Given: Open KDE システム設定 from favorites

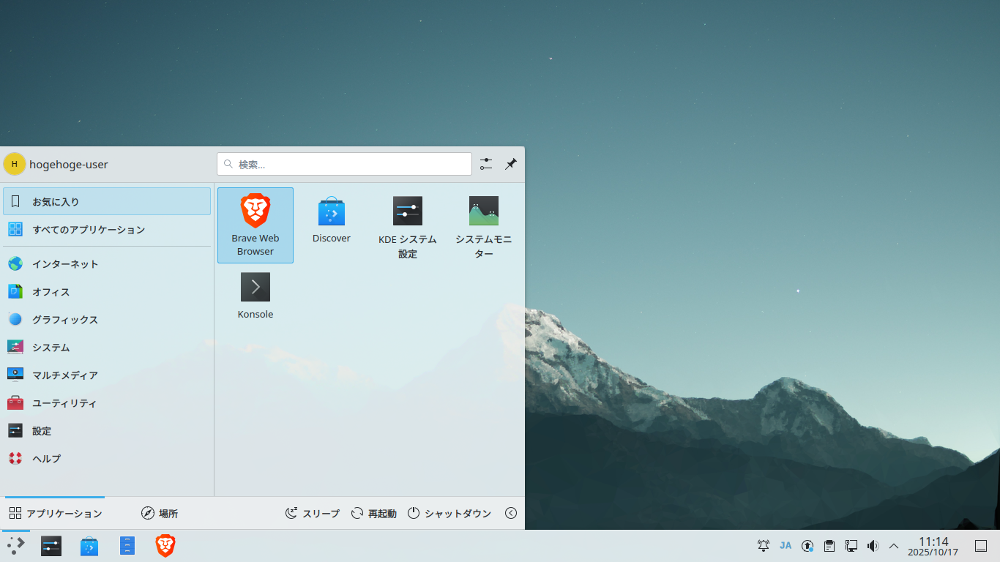Looking at the screenshot, I should point(408,225).
